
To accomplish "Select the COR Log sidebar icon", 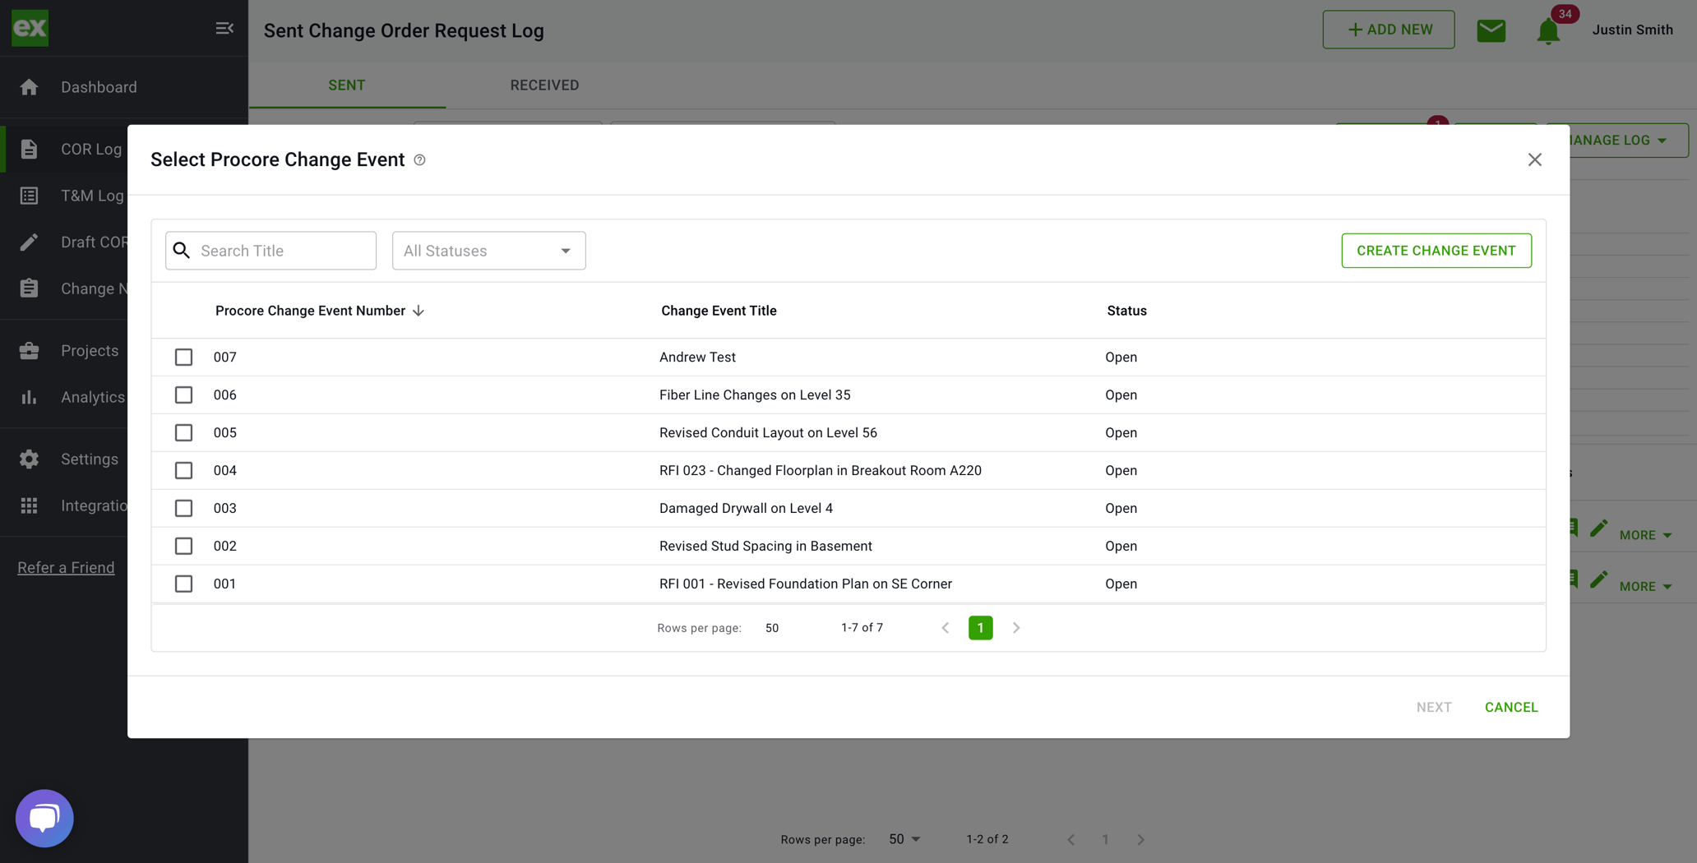I will [x=30, y=149].
